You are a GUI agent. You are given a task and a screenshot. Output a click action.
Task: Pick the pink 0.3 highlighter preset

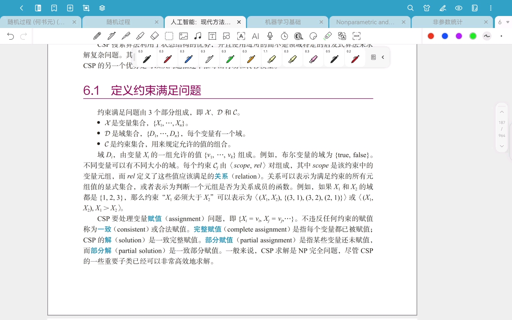pyautogui.click(x=313, y=58)
